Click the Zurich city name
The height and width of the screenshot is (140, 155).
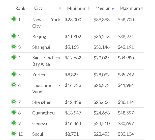[x=39, y=75]
